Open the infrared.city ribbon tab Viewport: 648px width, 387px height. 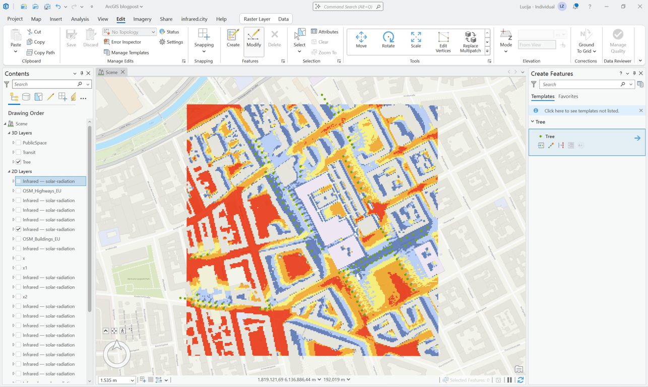click(x=195, y=19)
